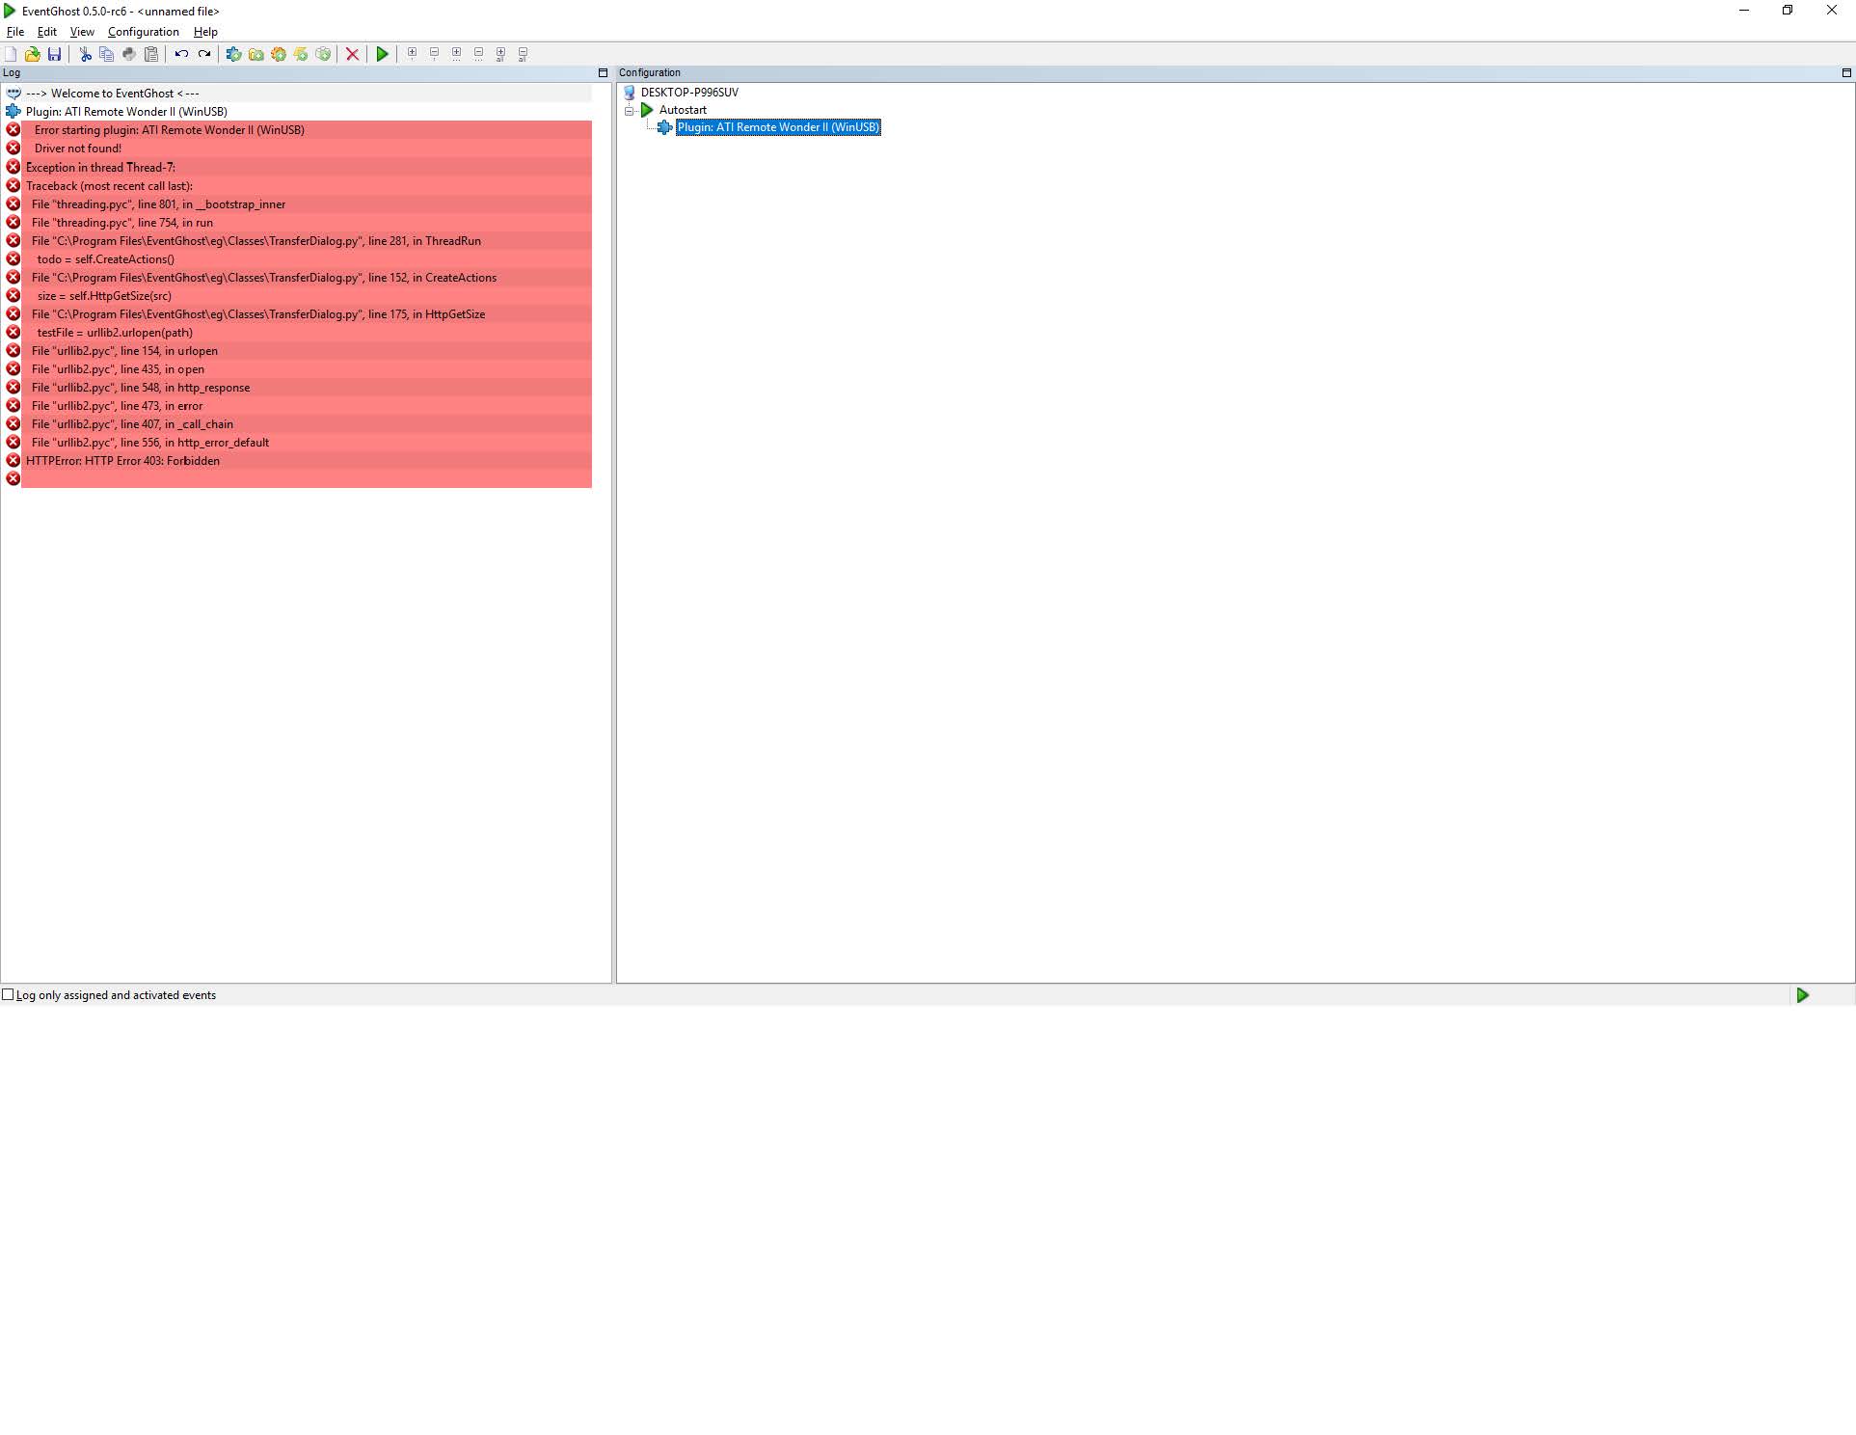Enable Log only assigned and activated events
Image resolution: width=1856 pixels, height=1435 pixels.
coord(8,994)
